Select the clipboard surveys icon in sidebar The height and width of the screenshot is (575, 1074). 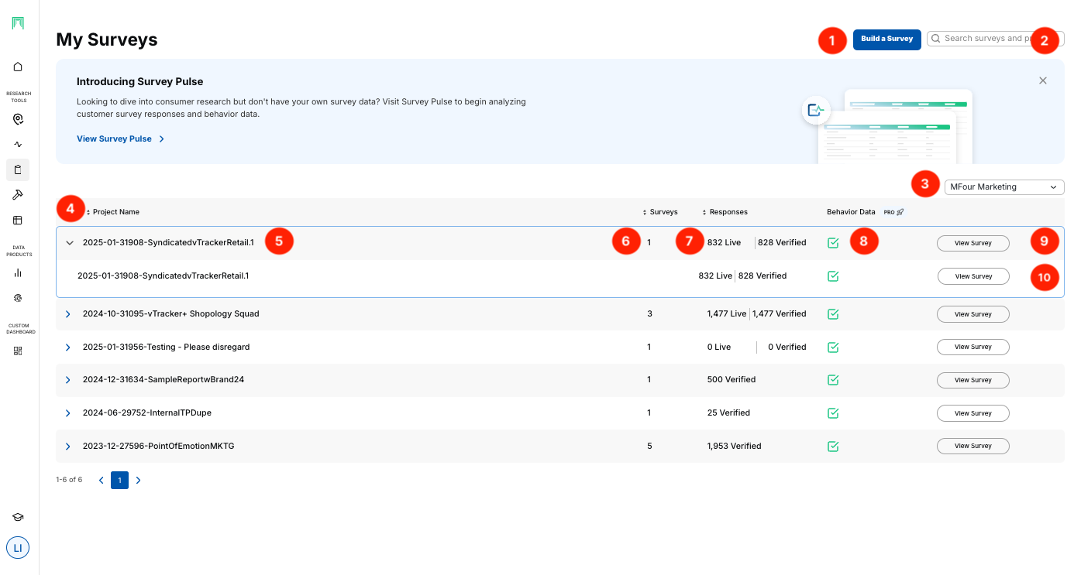[18, 169]
